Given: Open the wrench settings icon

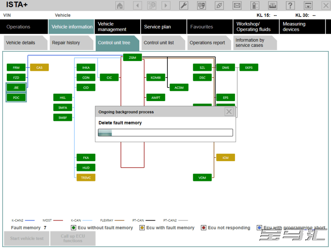Looking at the screenshot, I should tap(183, 5).
